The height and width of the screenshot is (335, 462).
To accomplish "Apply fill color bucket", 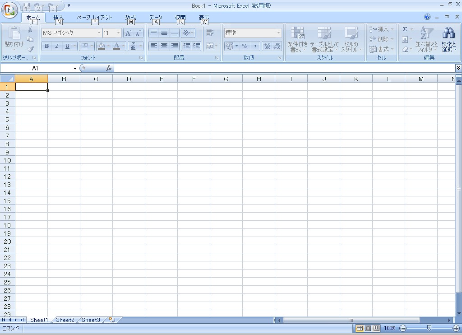I will [102, 46].
